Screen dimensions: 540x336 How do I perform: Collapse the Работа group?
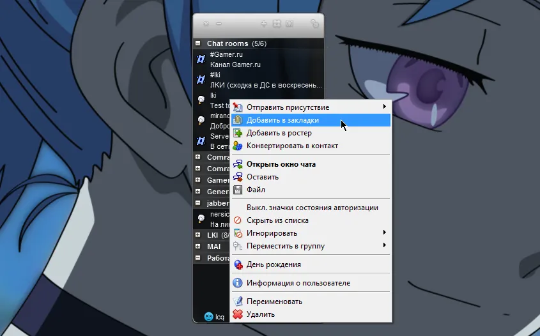(197, 257)
